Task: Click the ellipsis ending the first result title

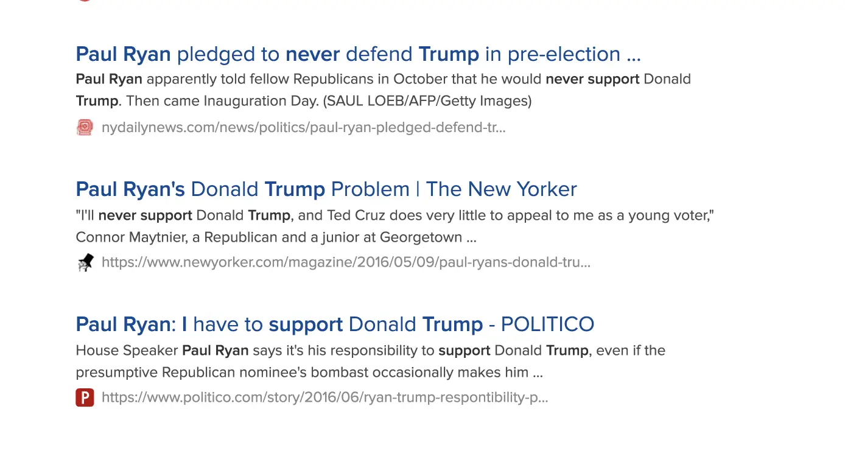Action: click(x=633, y=55)
